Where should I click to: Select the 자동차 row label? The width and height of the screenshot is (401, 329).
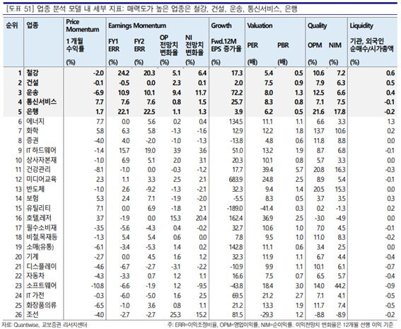(x=35, y=276)
